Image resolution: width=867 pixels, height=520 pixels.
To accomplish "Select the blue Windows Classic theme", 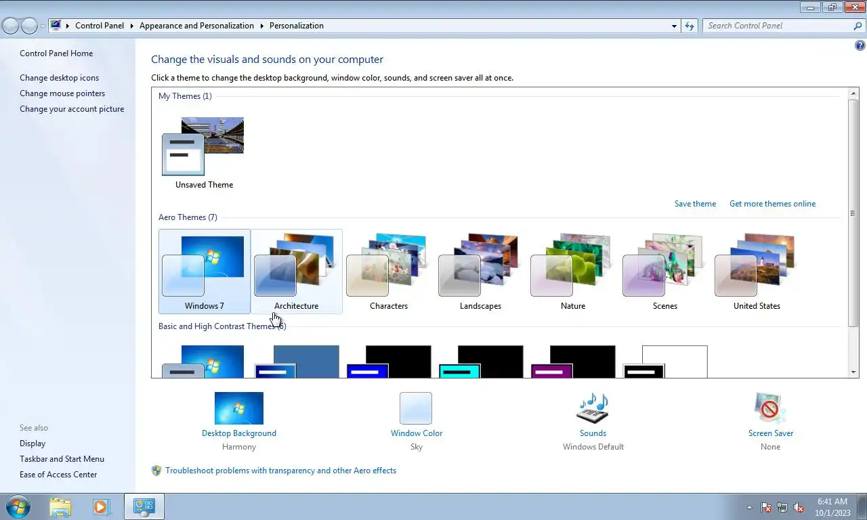I will [x=297, y=361].
